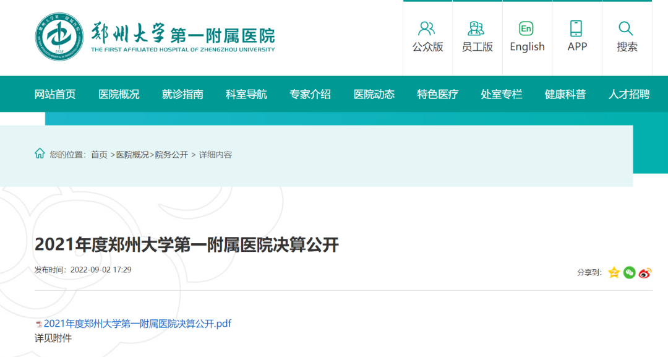Screen dimensions: 668x357
Task: Click the home icon in breadcrumb
Action: [x=40, y=153]
